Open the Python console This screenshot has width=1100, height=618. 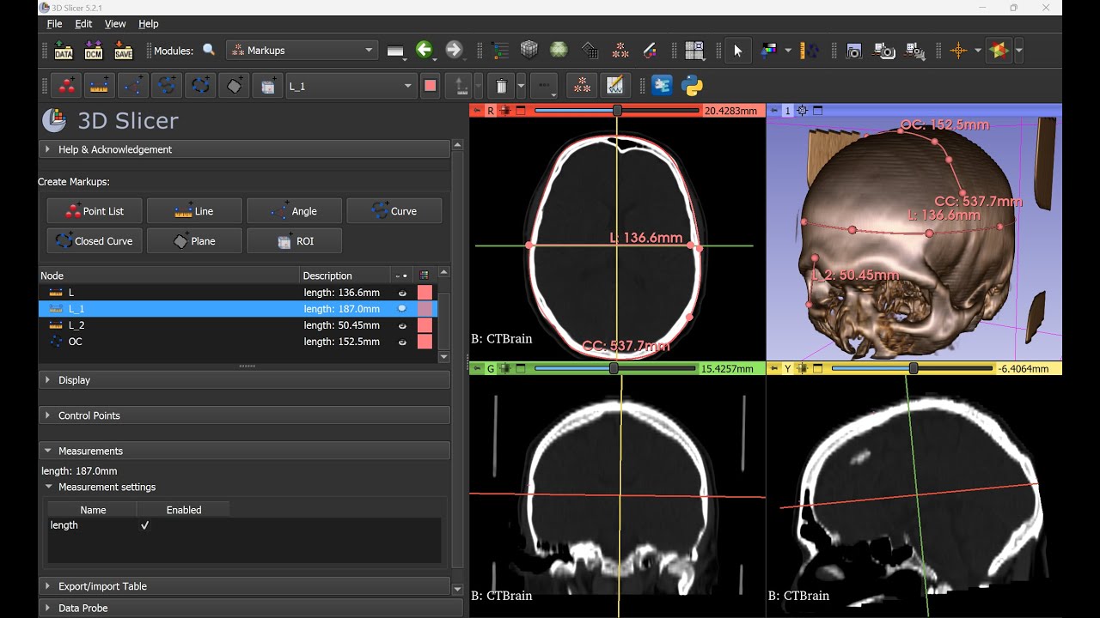[692, 86]
